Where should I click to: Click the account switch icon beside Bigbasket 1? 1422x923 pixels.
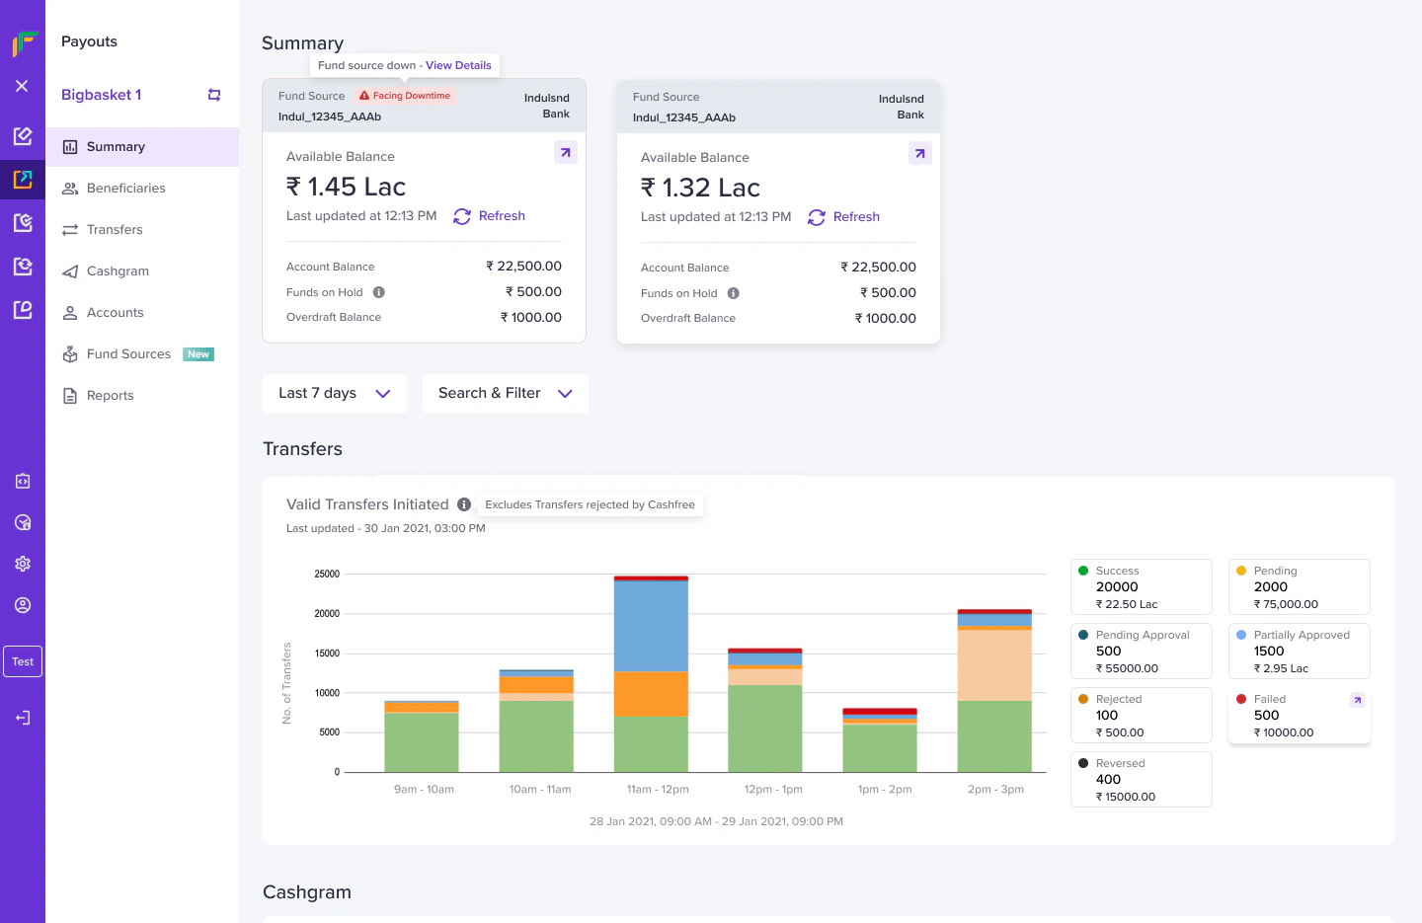pos(213,95)
